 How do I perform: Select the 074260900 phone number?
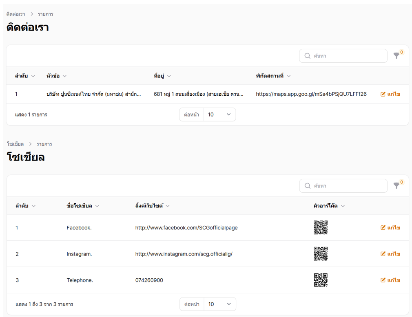point(149,280)
